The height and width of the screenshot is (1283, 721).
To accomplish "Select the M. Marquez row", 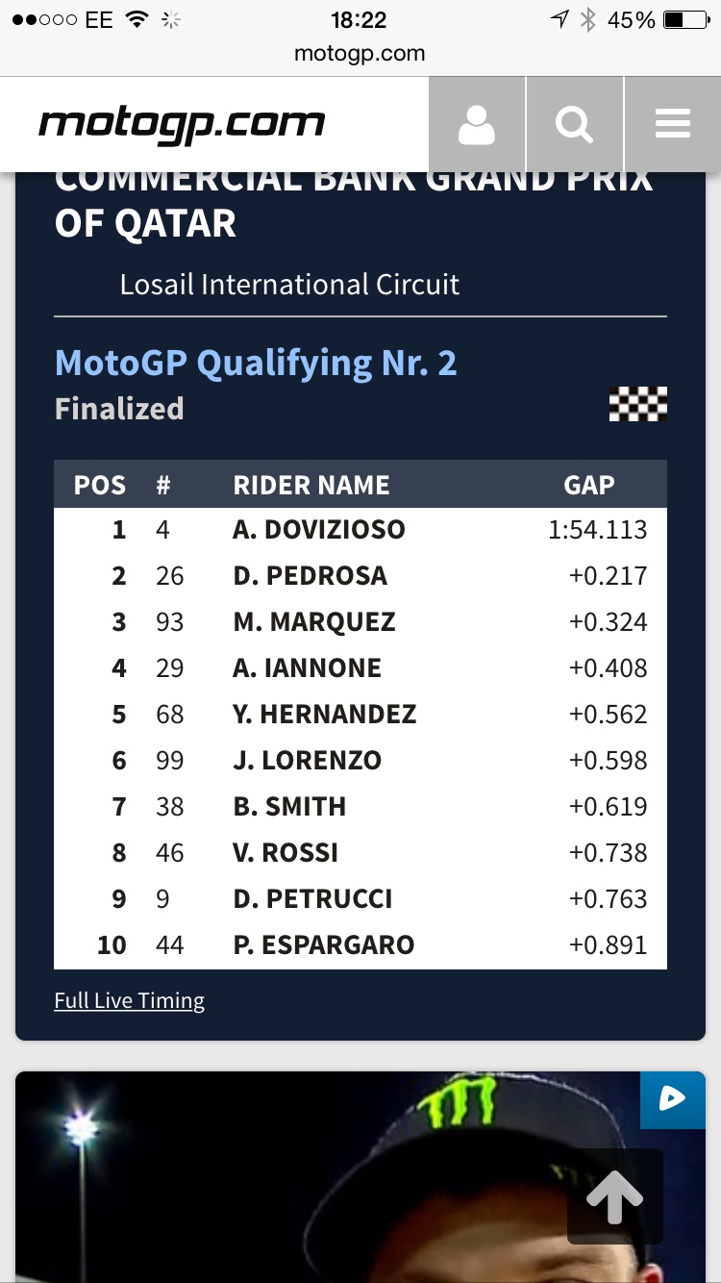I will (x=360, y=622).
